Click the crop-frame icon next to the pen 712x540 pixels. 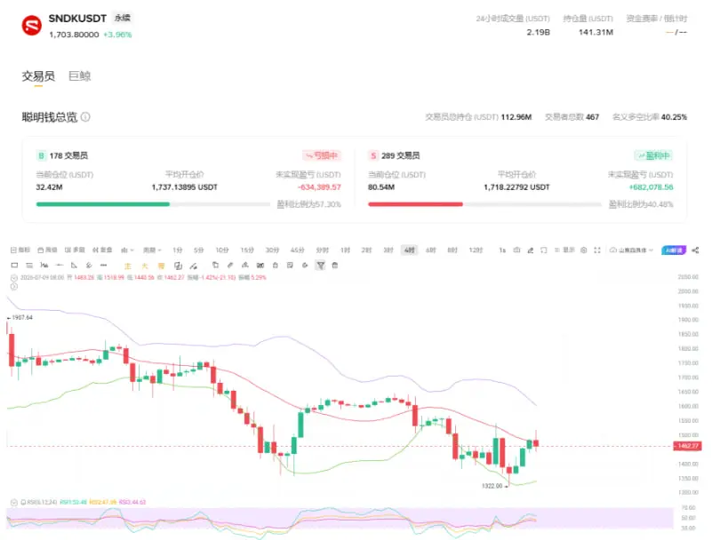(543, 250)
